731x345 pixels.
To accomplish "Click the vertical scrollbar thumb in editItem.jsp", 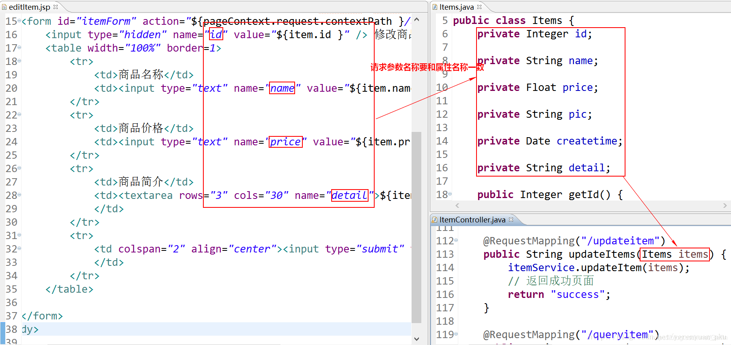I will point(416,227).
